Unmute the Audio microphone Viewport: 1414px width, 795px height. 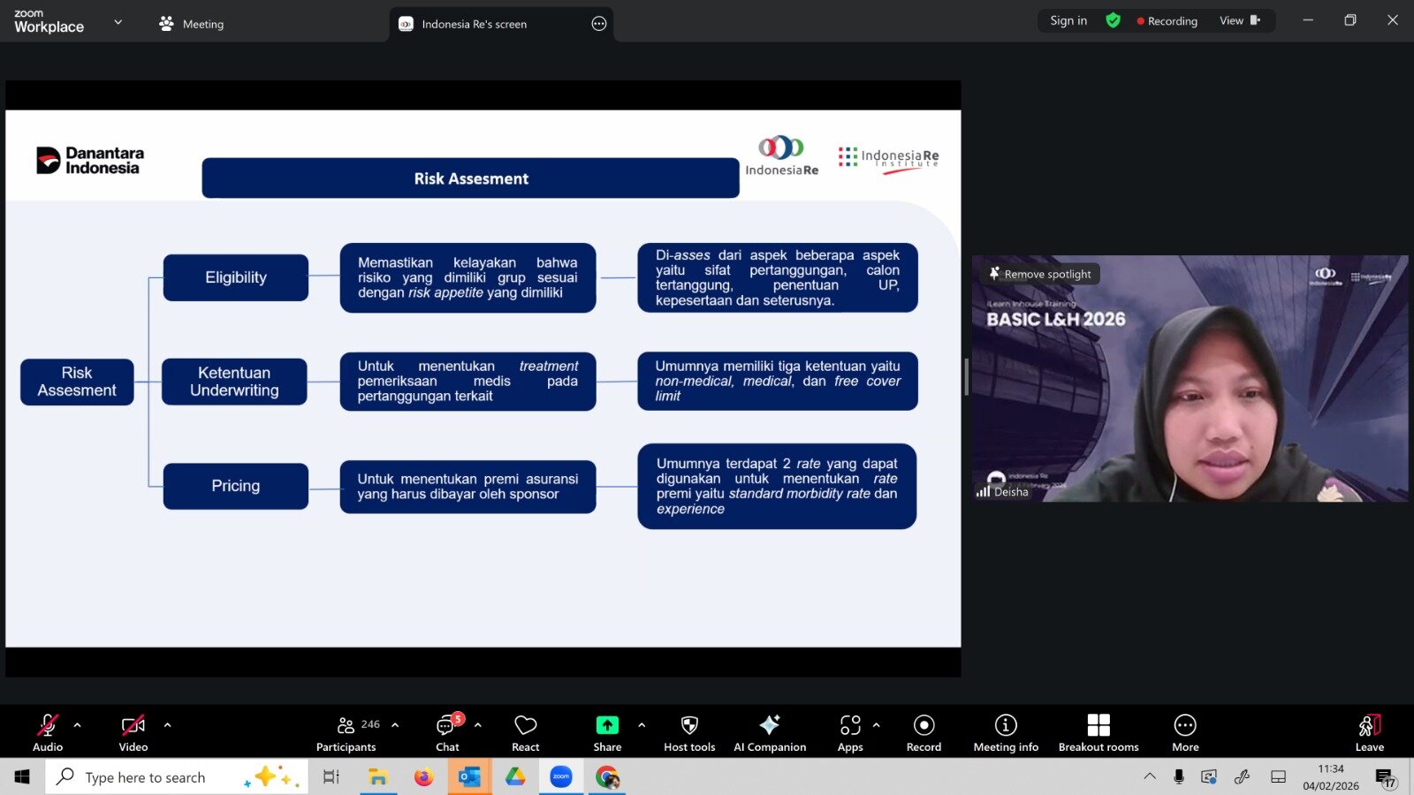(48, 732)
